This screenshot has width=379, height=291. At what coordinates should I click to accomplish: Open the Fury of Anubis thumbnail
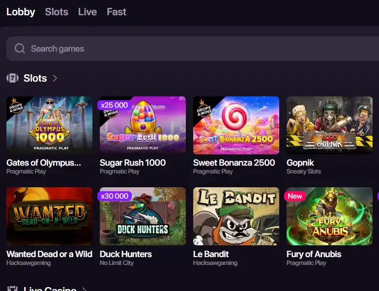329,216
